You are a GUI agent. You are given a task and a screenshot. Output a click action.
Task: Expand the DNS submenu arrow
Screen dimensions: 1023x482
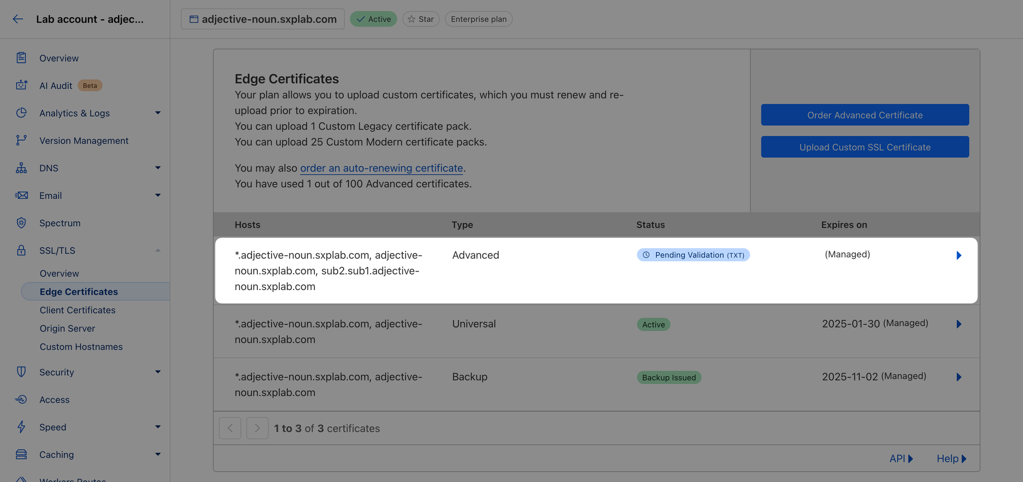[158, 167]
